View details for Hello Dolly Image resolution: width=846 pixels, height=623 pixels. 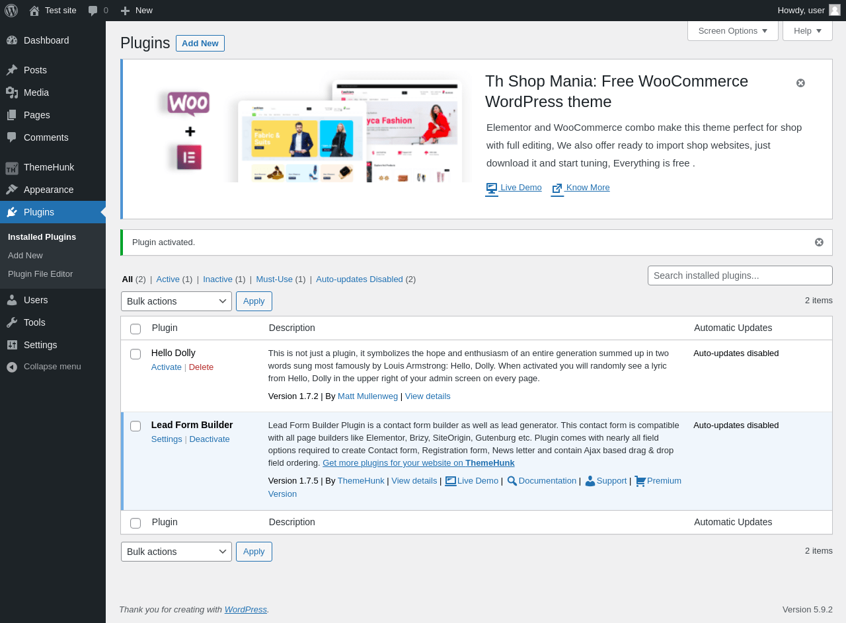click(428, 396)
